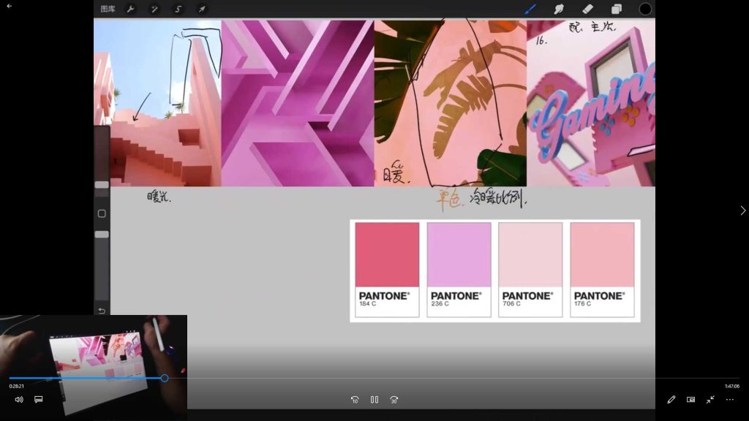Skip forward 30 seconds
749x421 pixels.
[x=394, y=400]
